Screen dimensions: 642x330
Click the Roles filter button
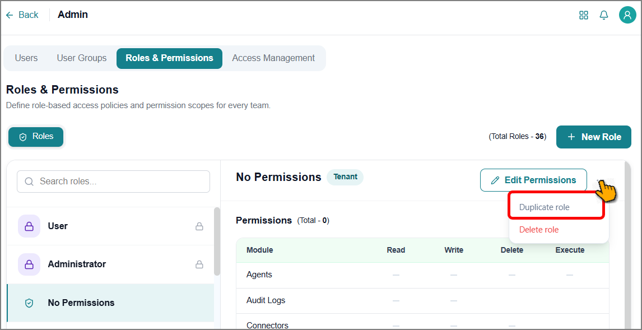36,137
